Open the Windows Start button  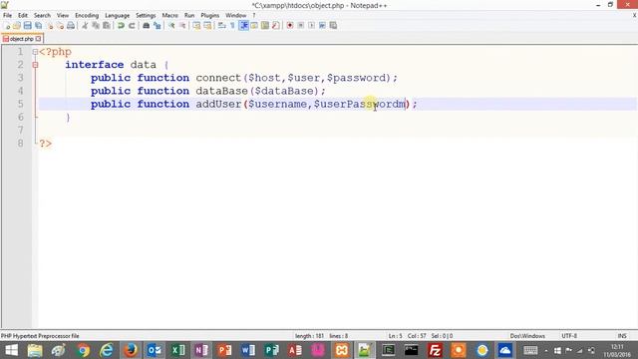[11, 350]
